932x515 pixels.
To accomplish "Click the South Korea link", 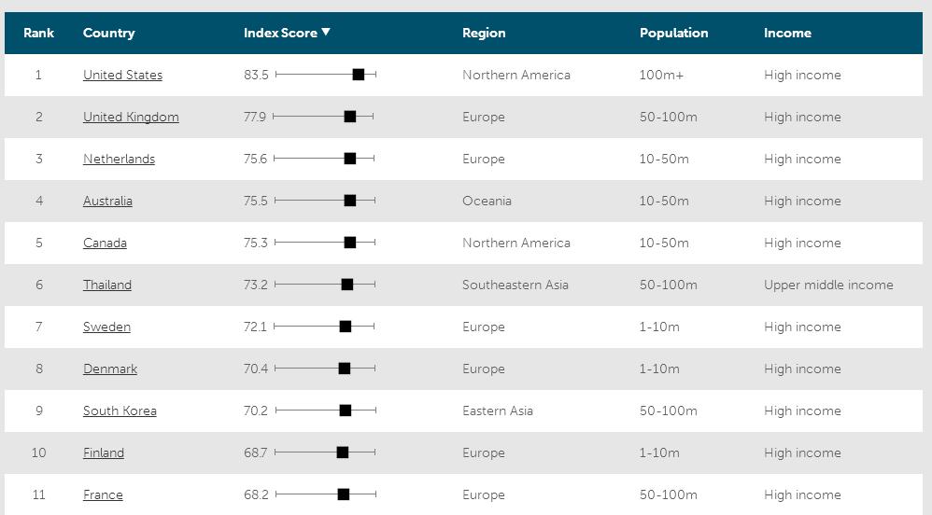I will 120,411.
